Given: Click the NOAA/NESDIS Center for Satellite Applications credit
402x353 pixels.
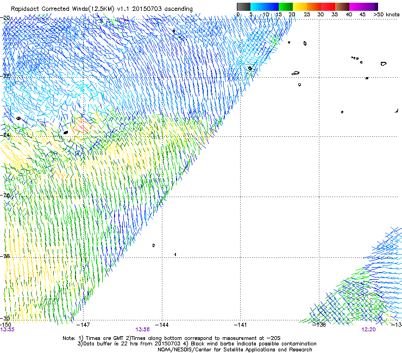Looking at the screenshot, I should coord(235,350).
